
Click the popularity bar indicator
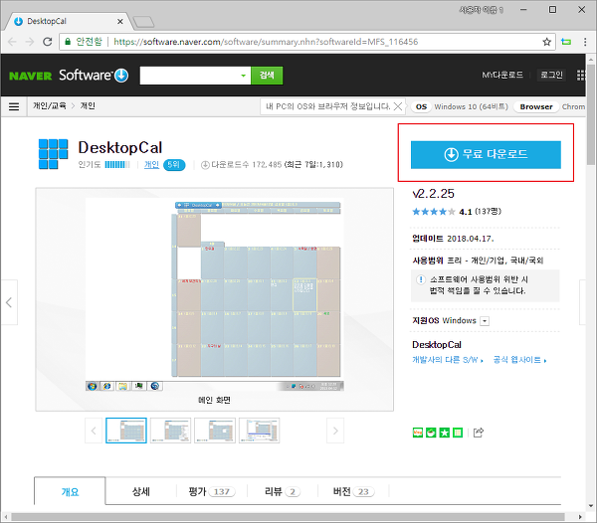[x=117, y=165]
